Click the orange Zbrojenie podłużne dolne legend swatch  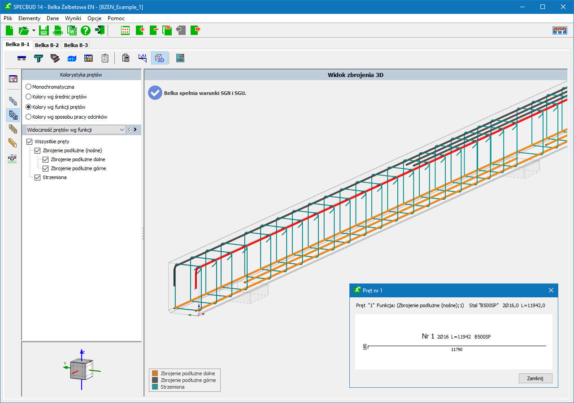pyautogui.click(x=155, y=373)
